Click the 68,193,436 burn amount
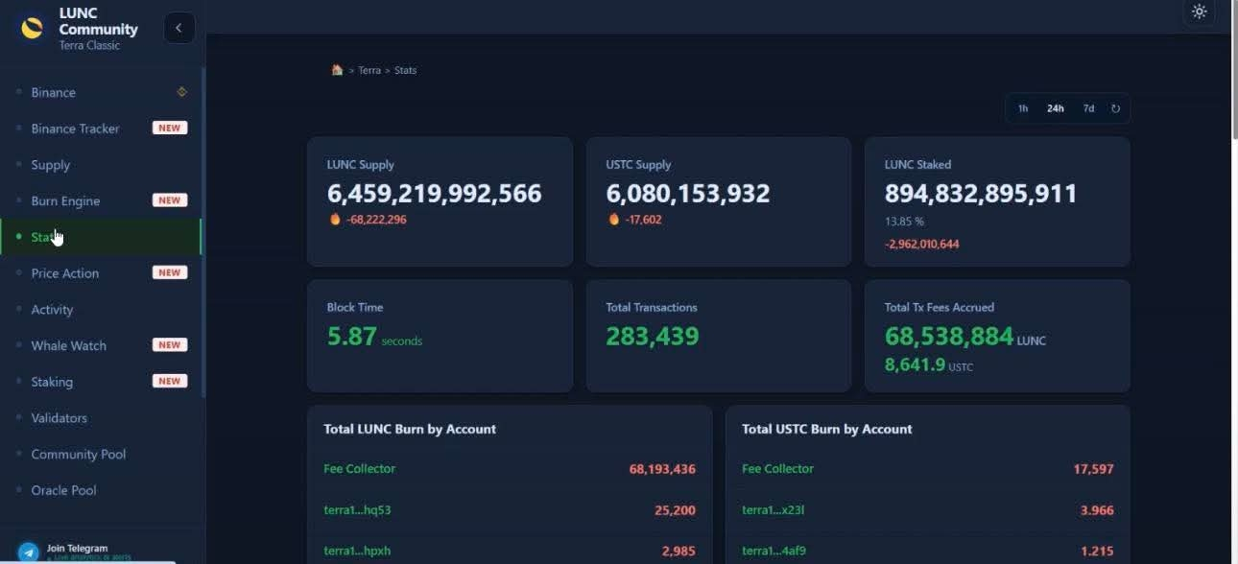Screen dimensions: 1238x564 662,469
